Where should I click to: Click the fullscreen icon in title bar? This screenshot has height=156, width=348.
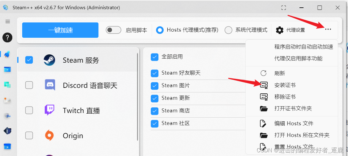[x=283, y=8]
